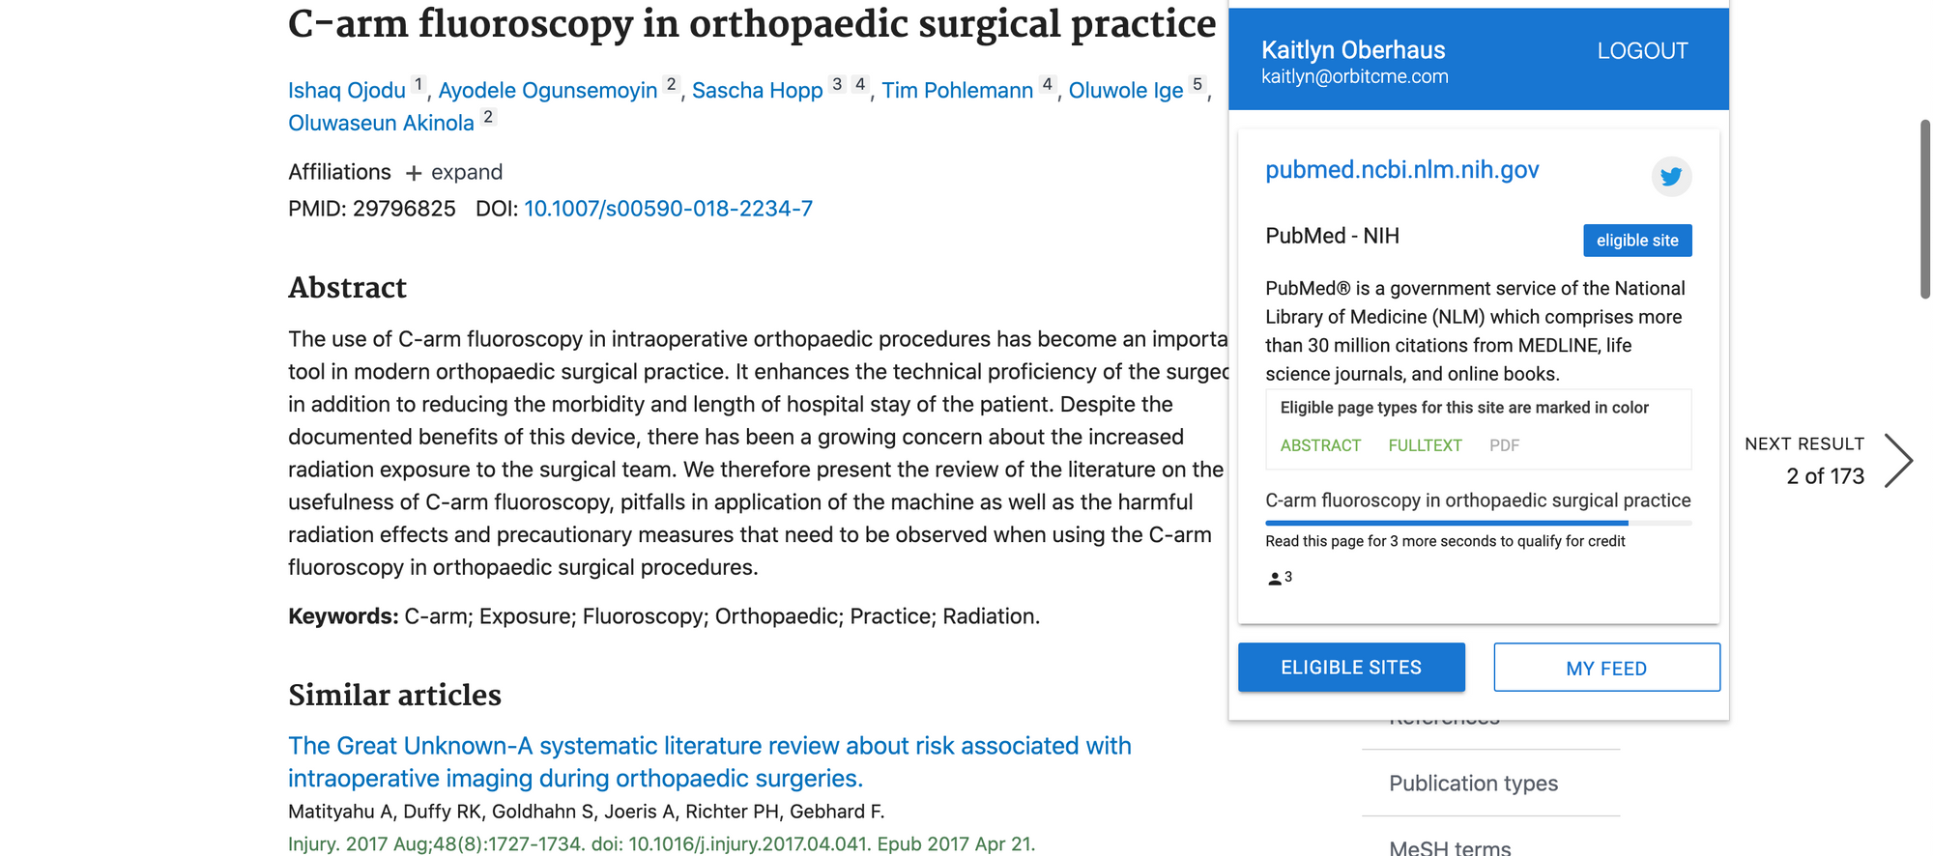
Task: Open MY FEED
Action: point(1606,667)
